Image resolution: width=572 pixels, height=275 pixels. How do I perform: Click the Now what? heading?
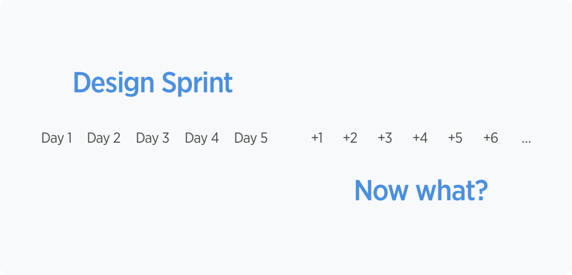[421, 190]
